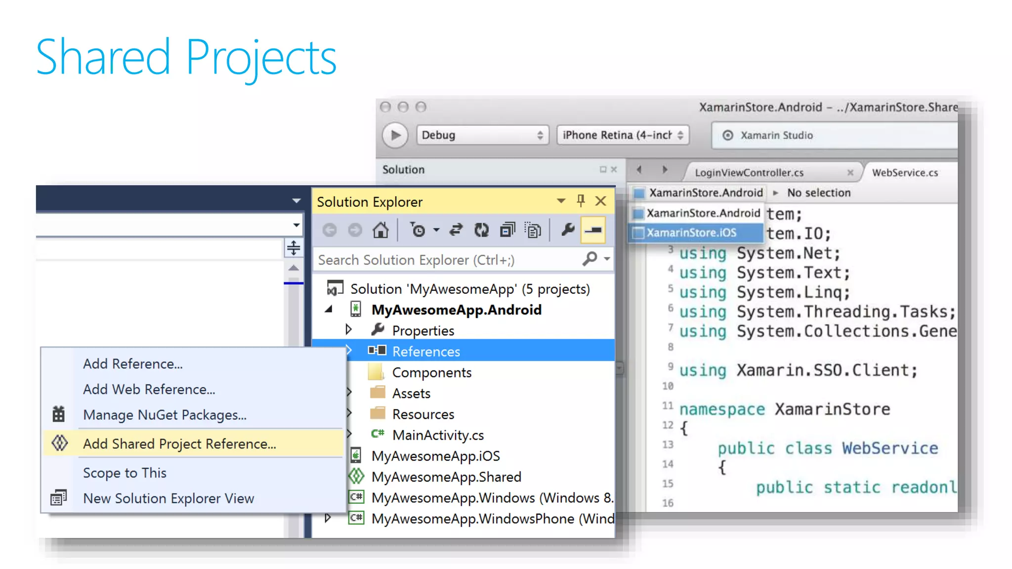This screenshot has height=569, width=1012.
Task: Select the MyAwesomeApp.Android project
Action: coord(457,310)
